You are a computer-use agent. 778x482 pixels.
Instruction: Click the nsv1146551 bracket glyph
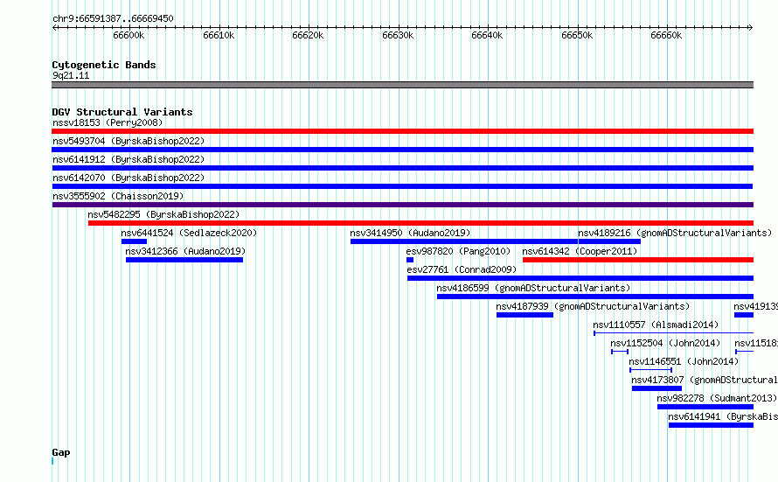tap(651, 370)
